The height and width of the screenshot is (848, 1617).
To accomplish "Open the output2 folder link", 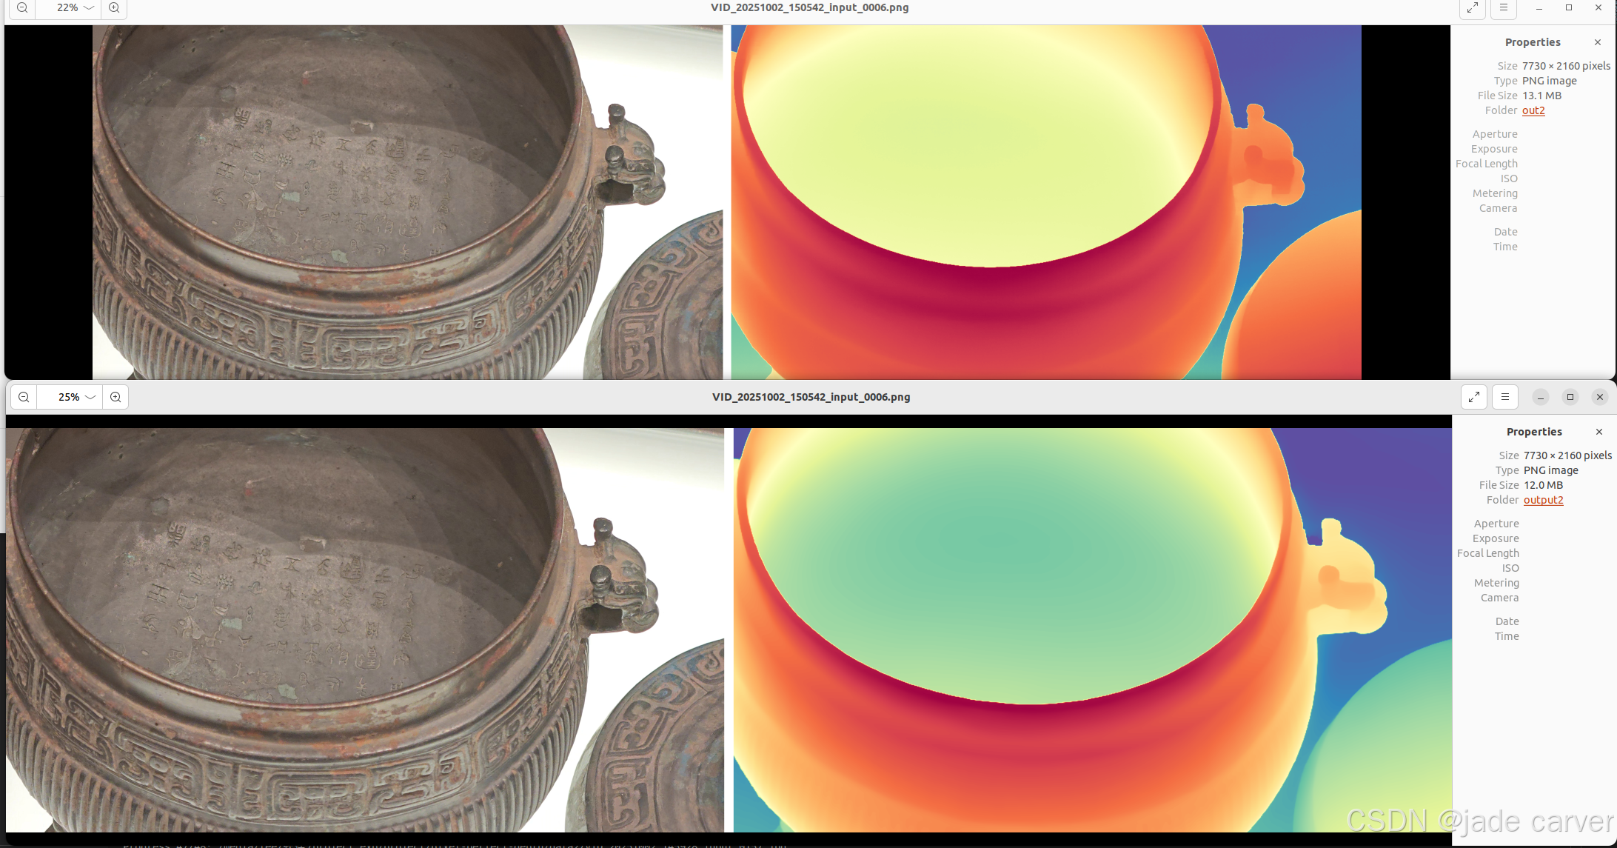I will click(1543, 500).
